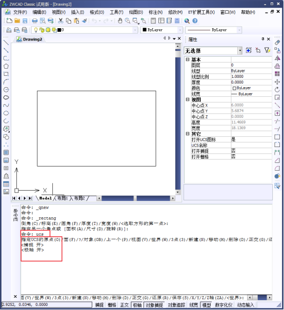Click the Cut scissors icon

(x=60, y=21)
